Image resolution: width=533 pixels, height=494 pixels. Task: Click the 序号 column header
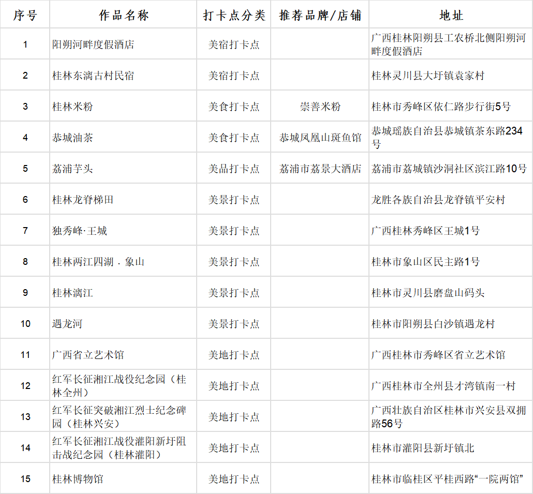25,15
